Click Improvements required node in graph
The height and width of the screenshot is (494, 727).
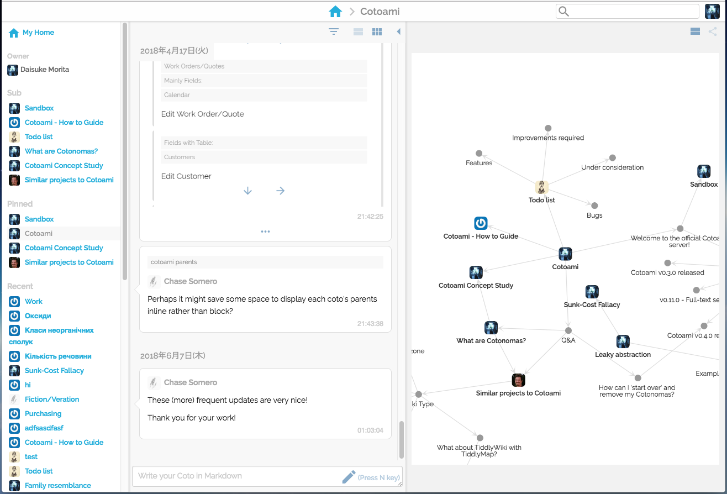[548, 128]
